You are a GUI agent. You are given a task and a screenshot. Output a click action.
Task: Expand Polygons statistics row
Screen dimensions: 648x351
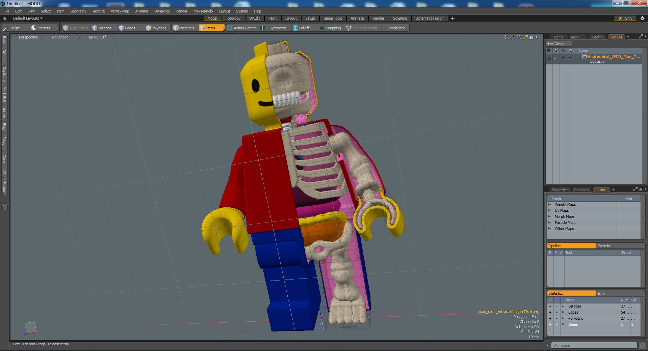563,318
